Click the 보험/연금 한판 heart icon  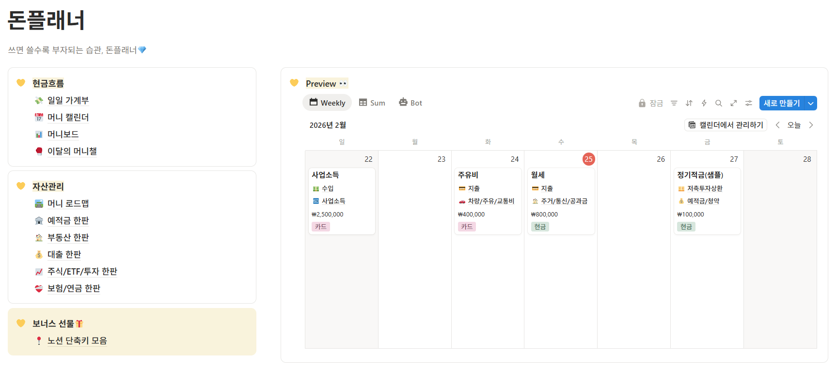coord(39,289)
